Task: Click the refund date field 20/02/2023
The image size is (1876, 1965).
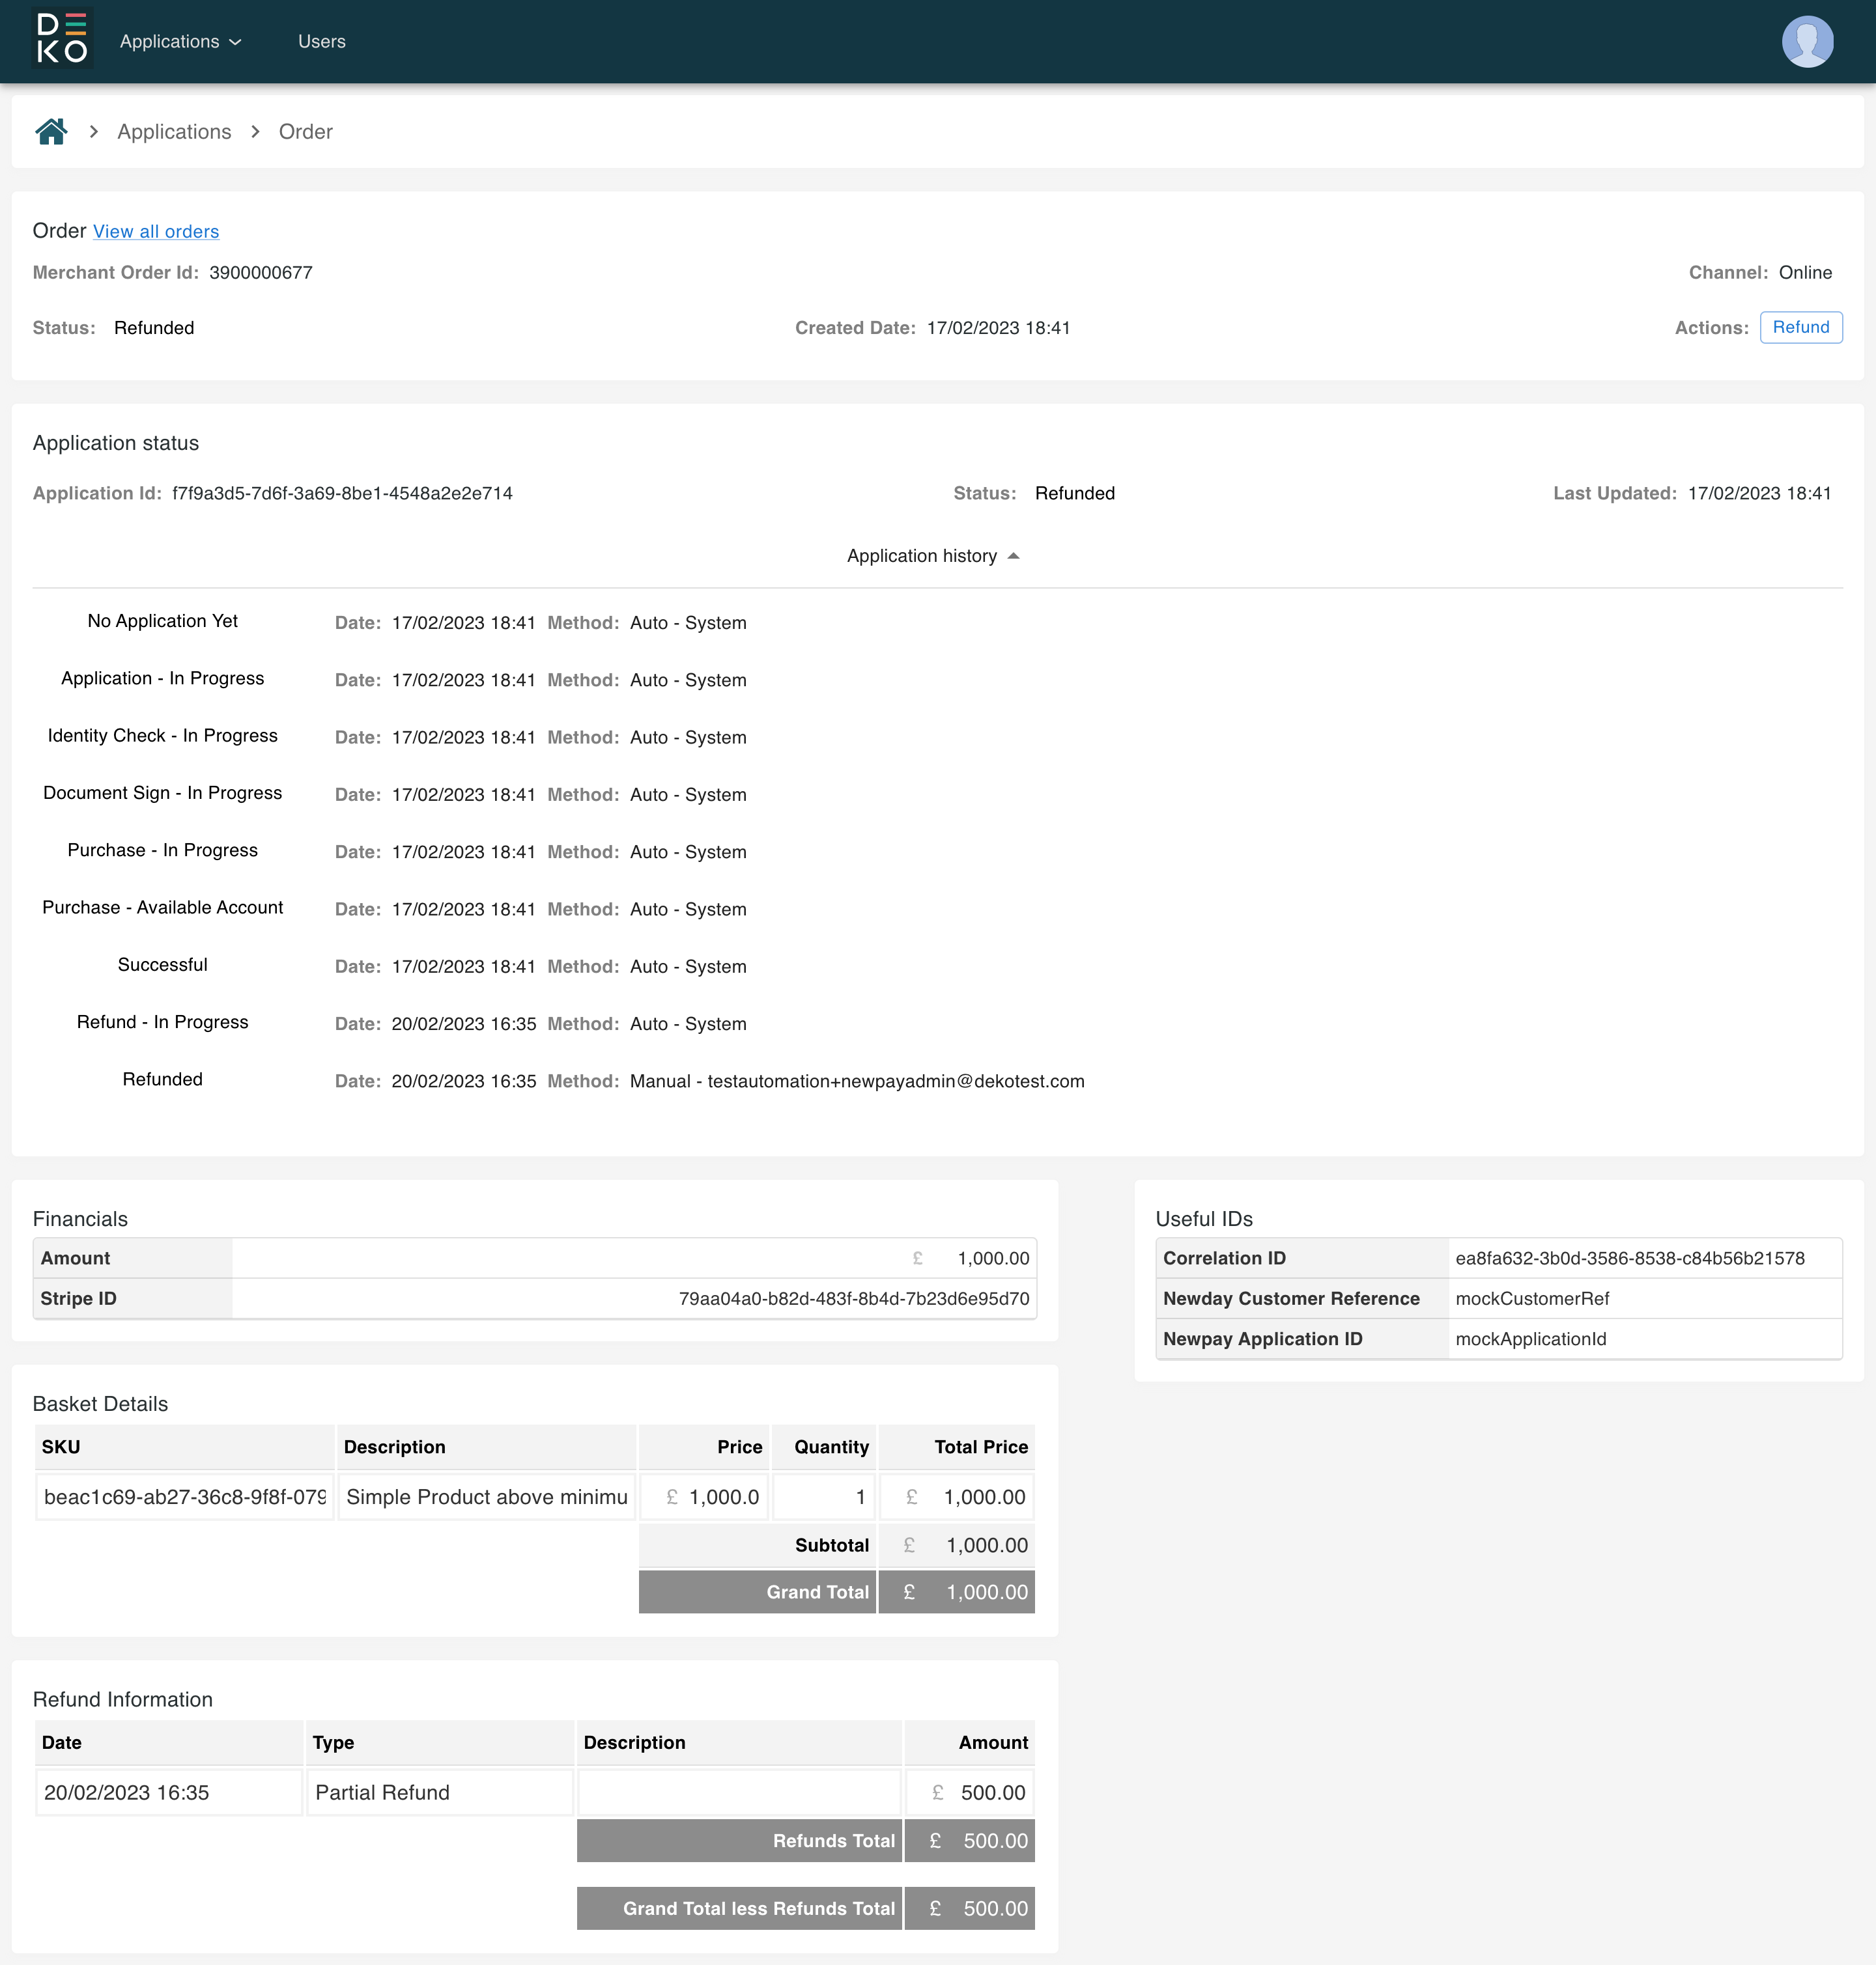Action: [x=168, y=1792]
